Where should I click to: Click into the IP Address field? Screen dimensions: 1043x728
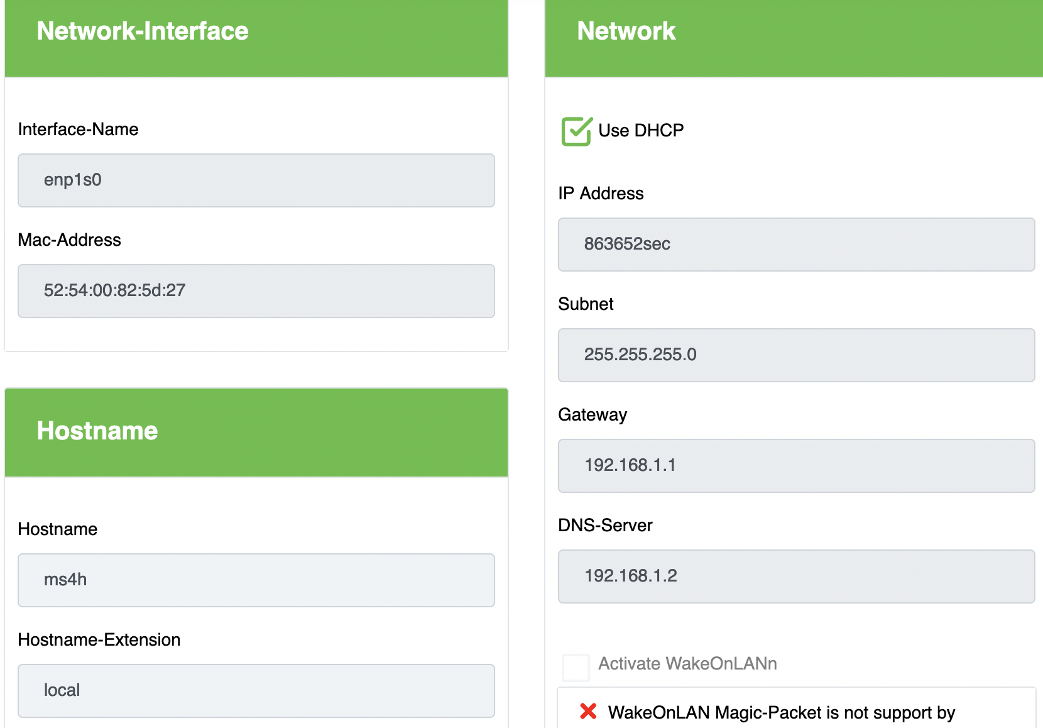[x=796, y=245]
